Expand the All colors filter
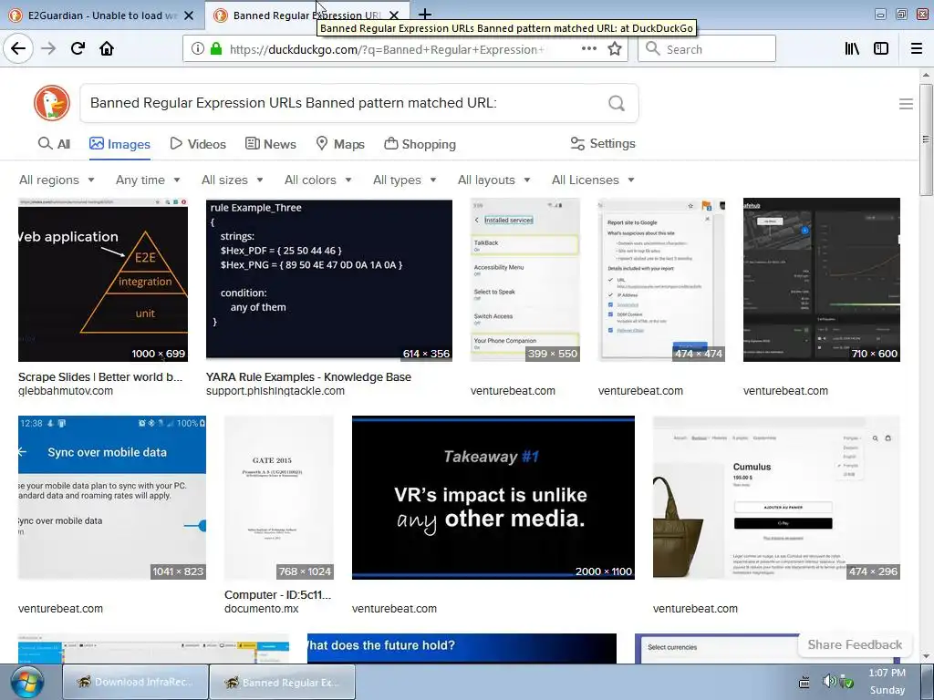 pyautogui.click(x=318, y=180)
